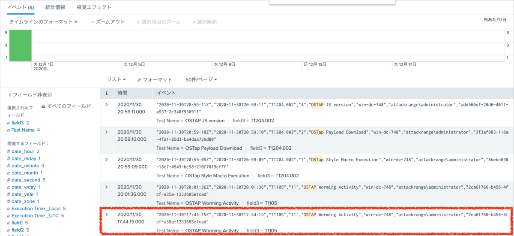Open the Execution Time _Local field
514x236 pixels.
coord(36,209)
